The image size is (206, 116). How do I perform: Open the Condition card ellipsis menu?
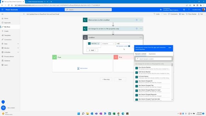(141, 37)
